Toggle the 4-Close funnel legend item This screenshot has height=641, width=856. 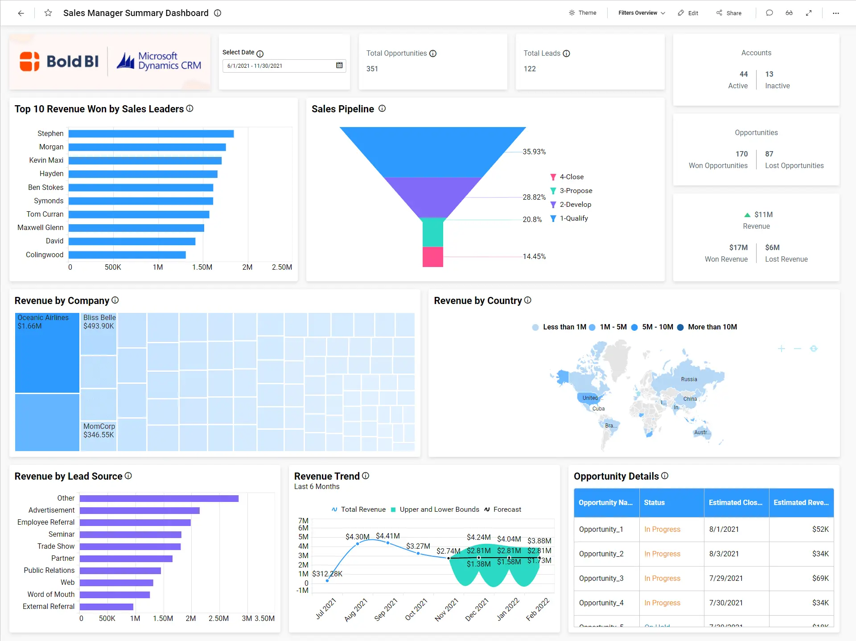click(571, 177)
